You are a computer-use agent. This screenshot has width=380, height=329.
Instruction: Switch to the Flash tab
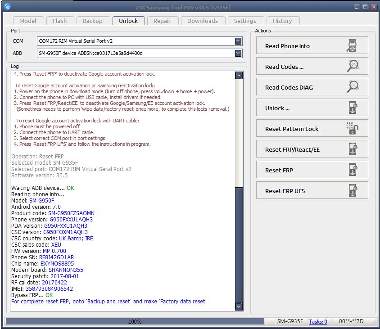[59, 21]
